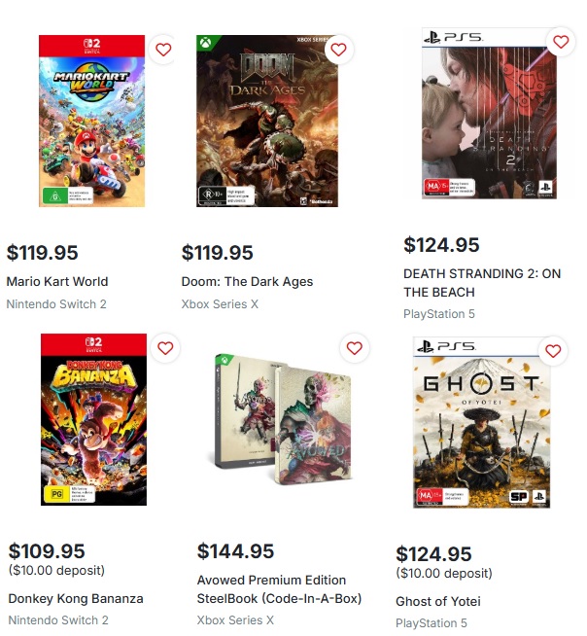The image size is (587, 636).
Task: Click the $144.95 Avowed price
Action: pos(235,551)
